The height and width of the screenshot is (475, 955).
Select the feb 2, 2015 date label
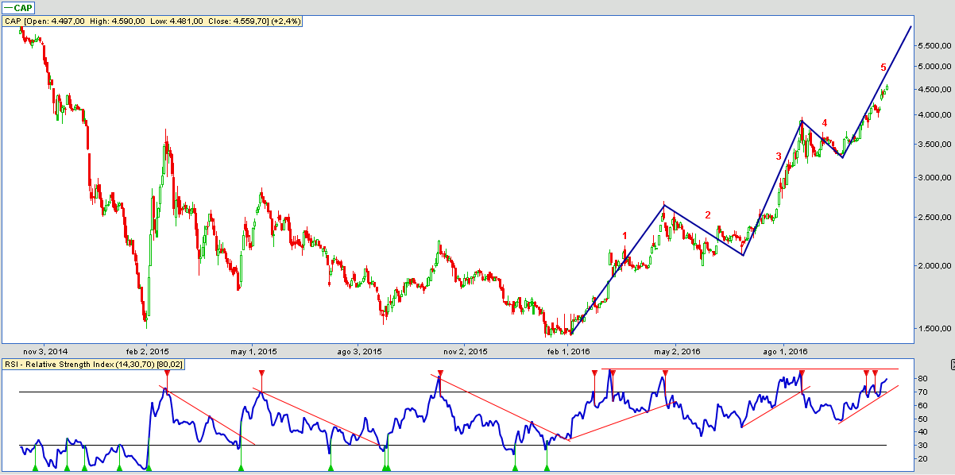click(x=148, y=350)
